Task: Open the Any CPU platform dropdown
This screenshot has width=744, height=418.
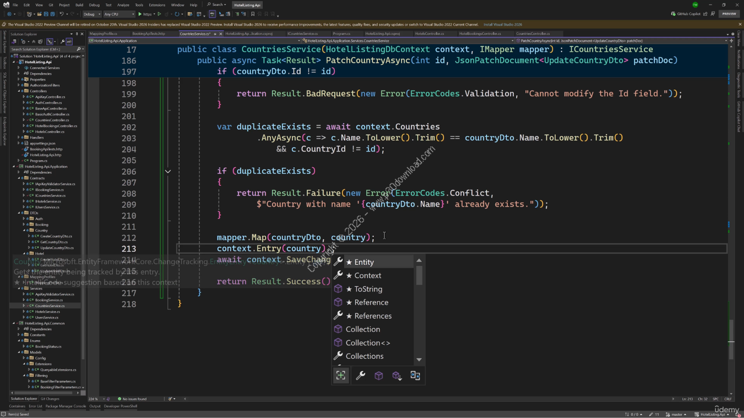Action: (119, 14)
